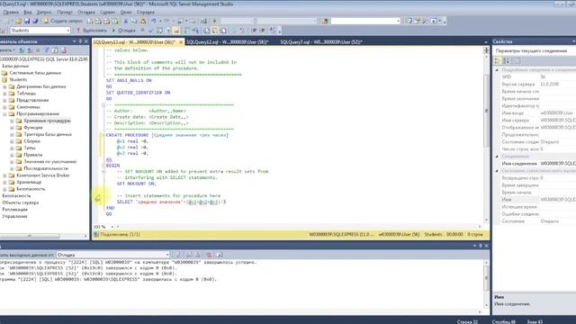Open the Справка menu

tap(146, 12)
